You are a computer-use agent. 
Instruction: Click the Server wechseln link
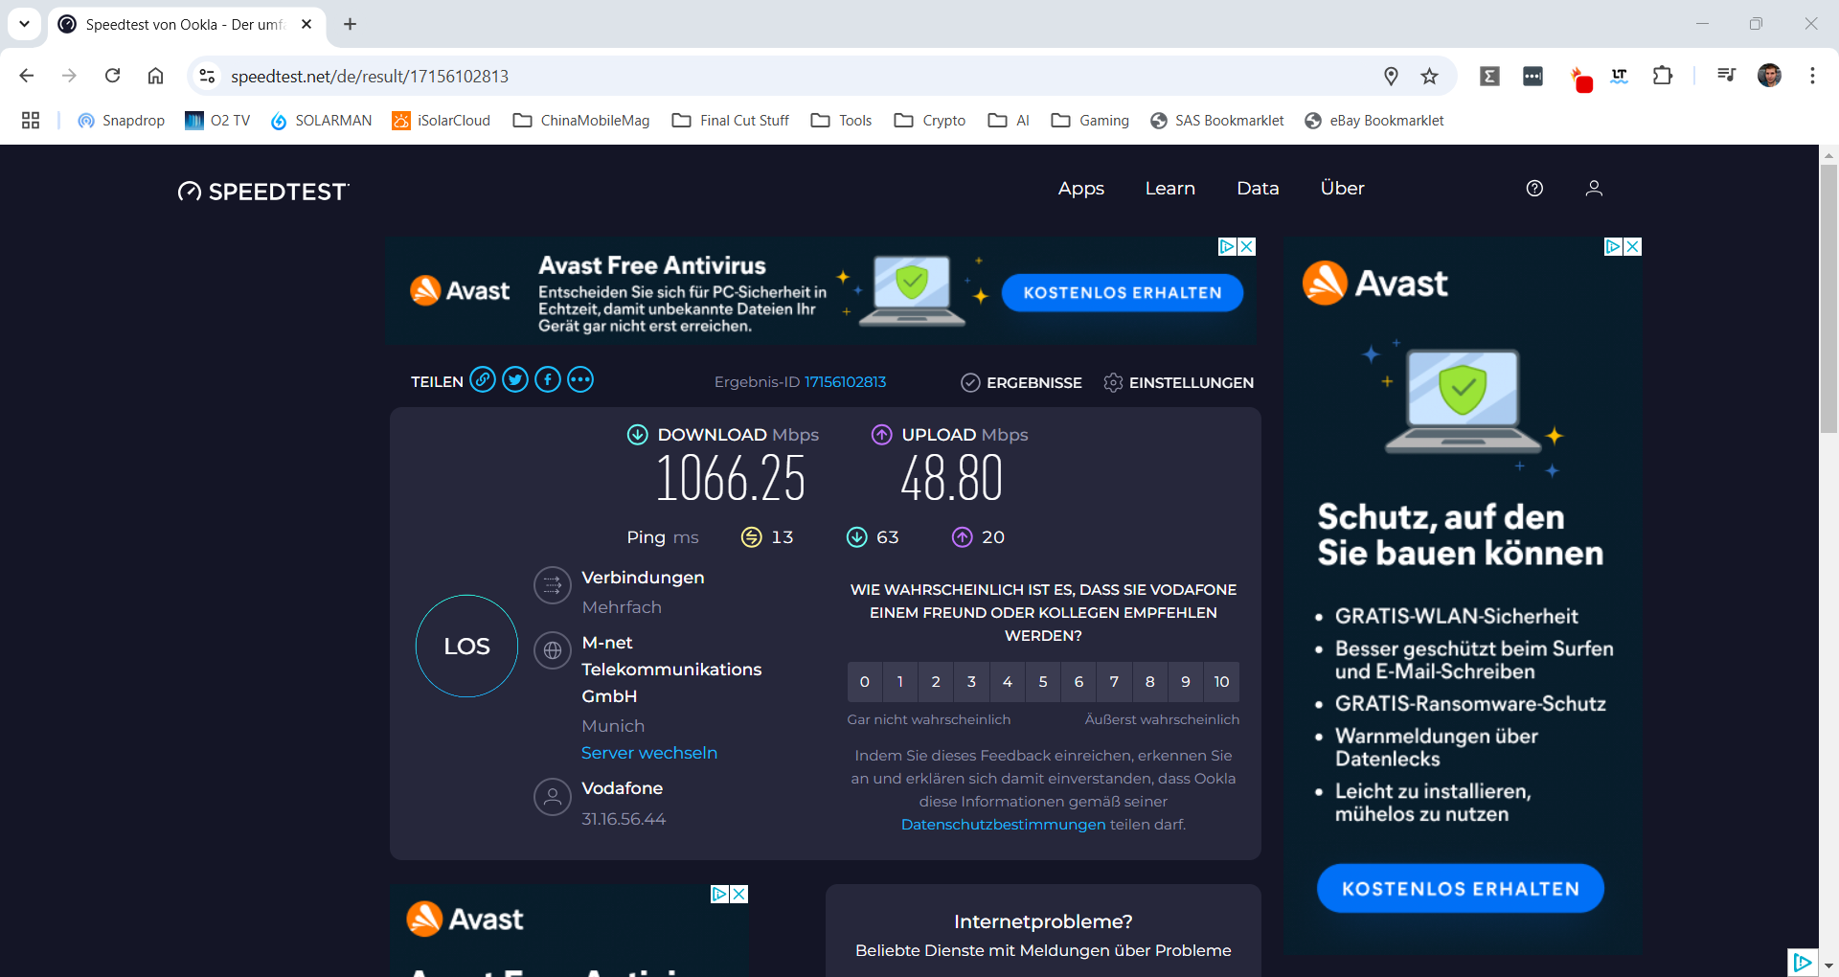[649, 753]
